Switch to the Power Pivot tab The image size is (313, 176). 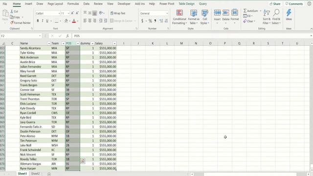point(167,4)
